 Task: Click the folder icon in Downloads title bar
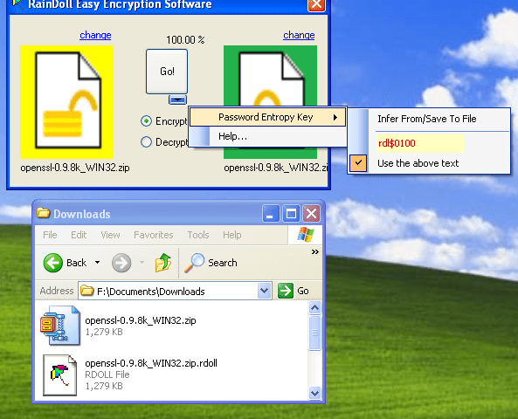44,213
